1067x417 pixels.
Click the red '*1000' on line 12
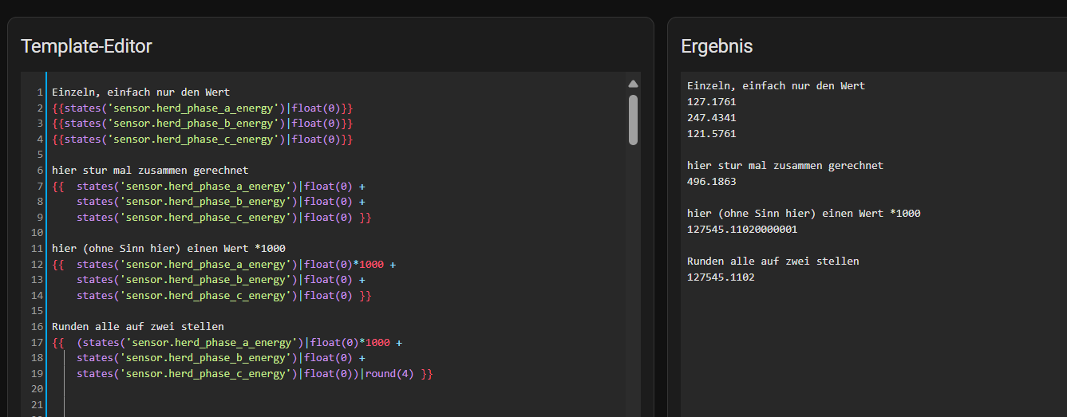tap(368, 265)
